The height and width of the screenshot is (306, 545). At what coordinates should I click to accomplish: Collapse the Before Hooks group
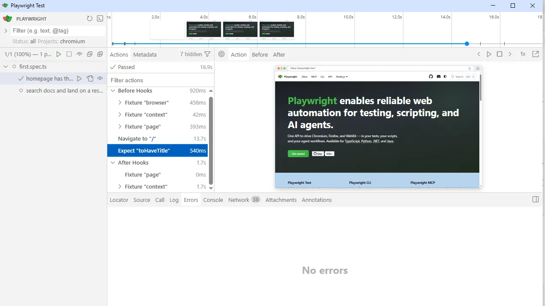113,91
